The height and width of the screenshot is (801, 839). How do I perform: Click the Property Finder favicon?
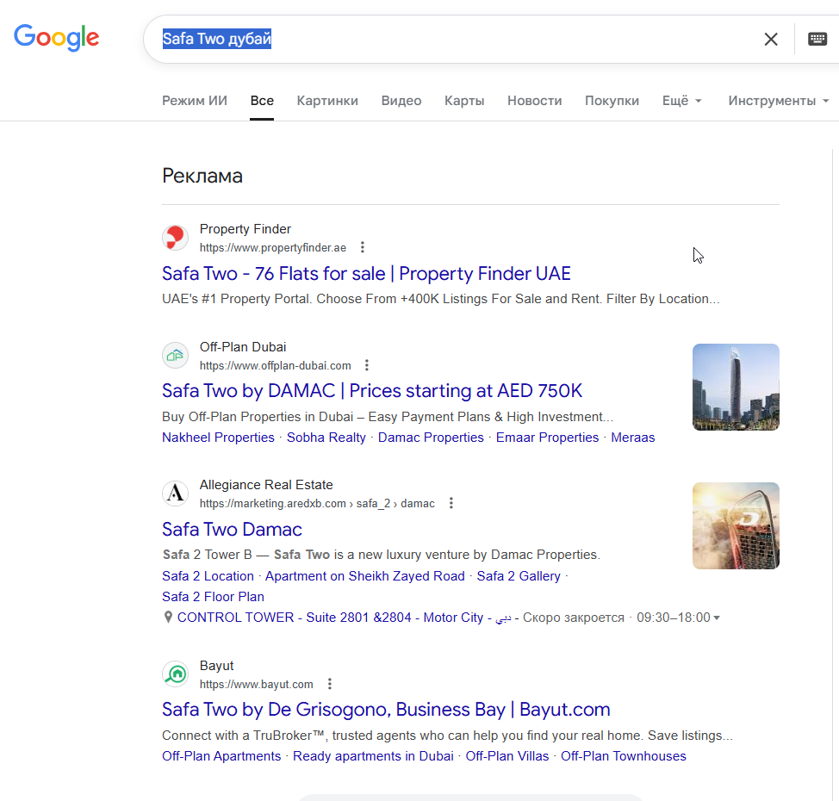point(176,238)
